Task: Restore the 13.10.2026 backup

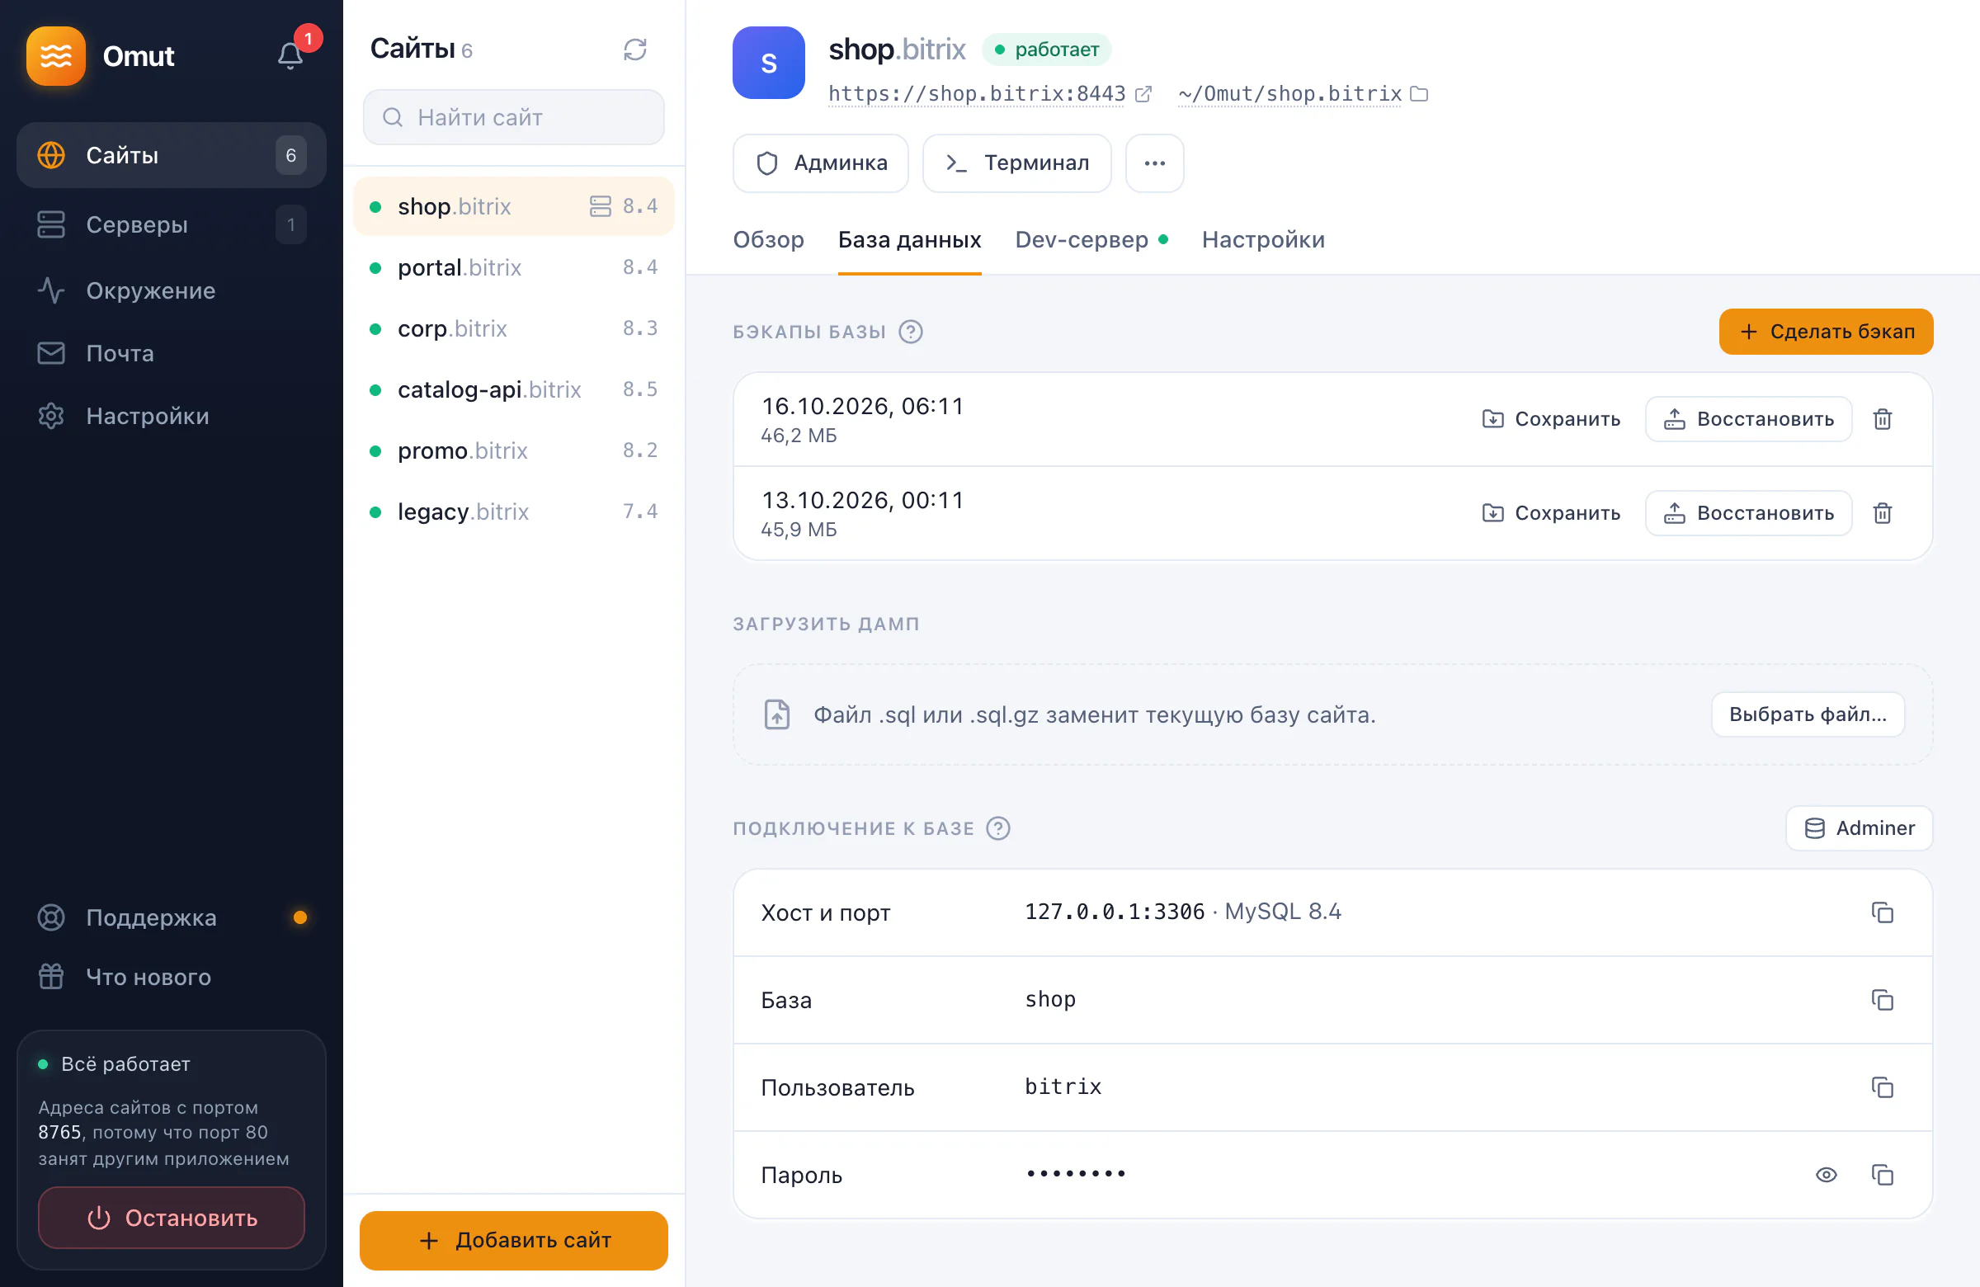Action: coord(1749,513)
